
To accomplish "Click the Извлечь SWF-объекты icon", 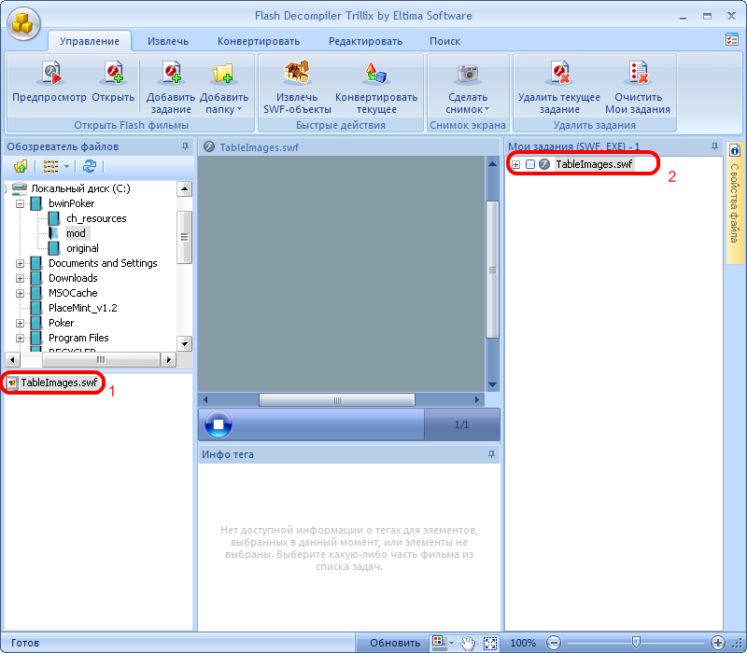I will pos(297,73).
